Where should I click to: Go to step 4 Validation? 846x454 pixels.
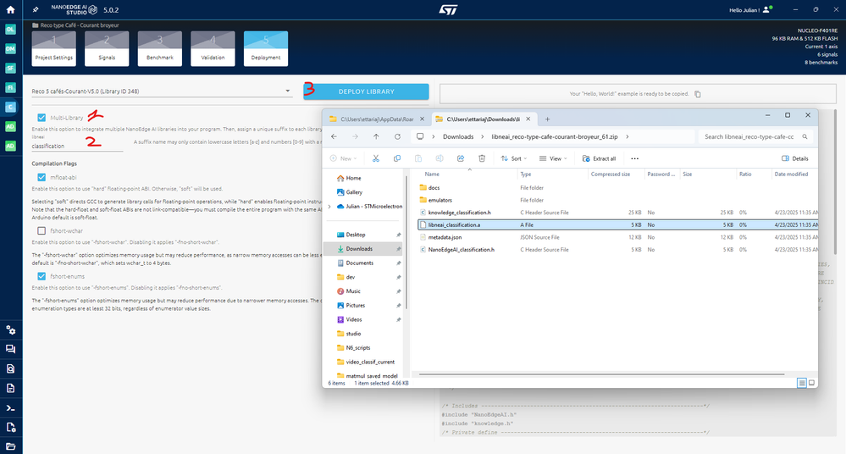(x=213, y=48)
